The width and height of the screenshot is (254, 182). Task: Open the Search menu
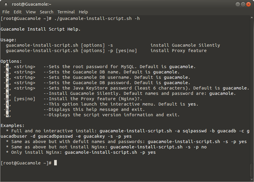[x=46, y=12]
